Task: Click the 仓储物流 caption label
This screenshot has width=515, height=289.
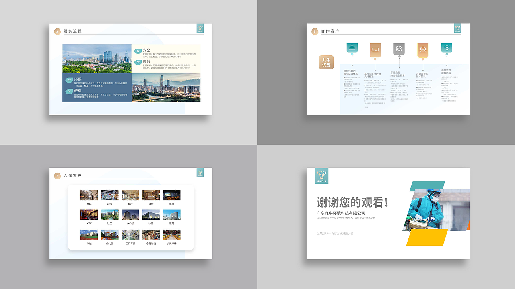Action: pyautogui.click(x=151, y=244)
